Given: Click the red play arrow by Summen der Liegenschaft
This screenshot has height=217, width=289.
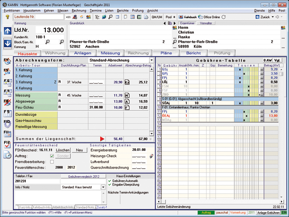Looking at the screenshot, I should (x=102, y=139).
